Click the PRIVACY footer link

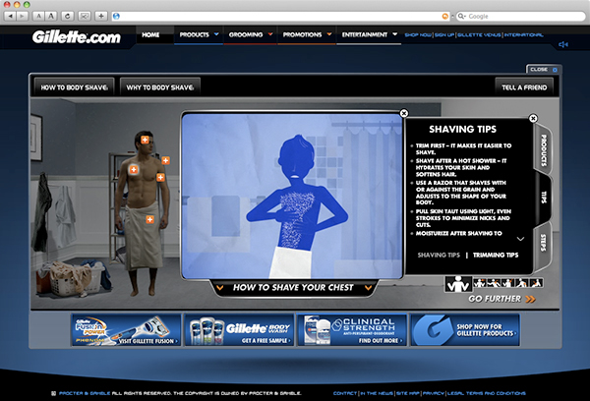434,393
